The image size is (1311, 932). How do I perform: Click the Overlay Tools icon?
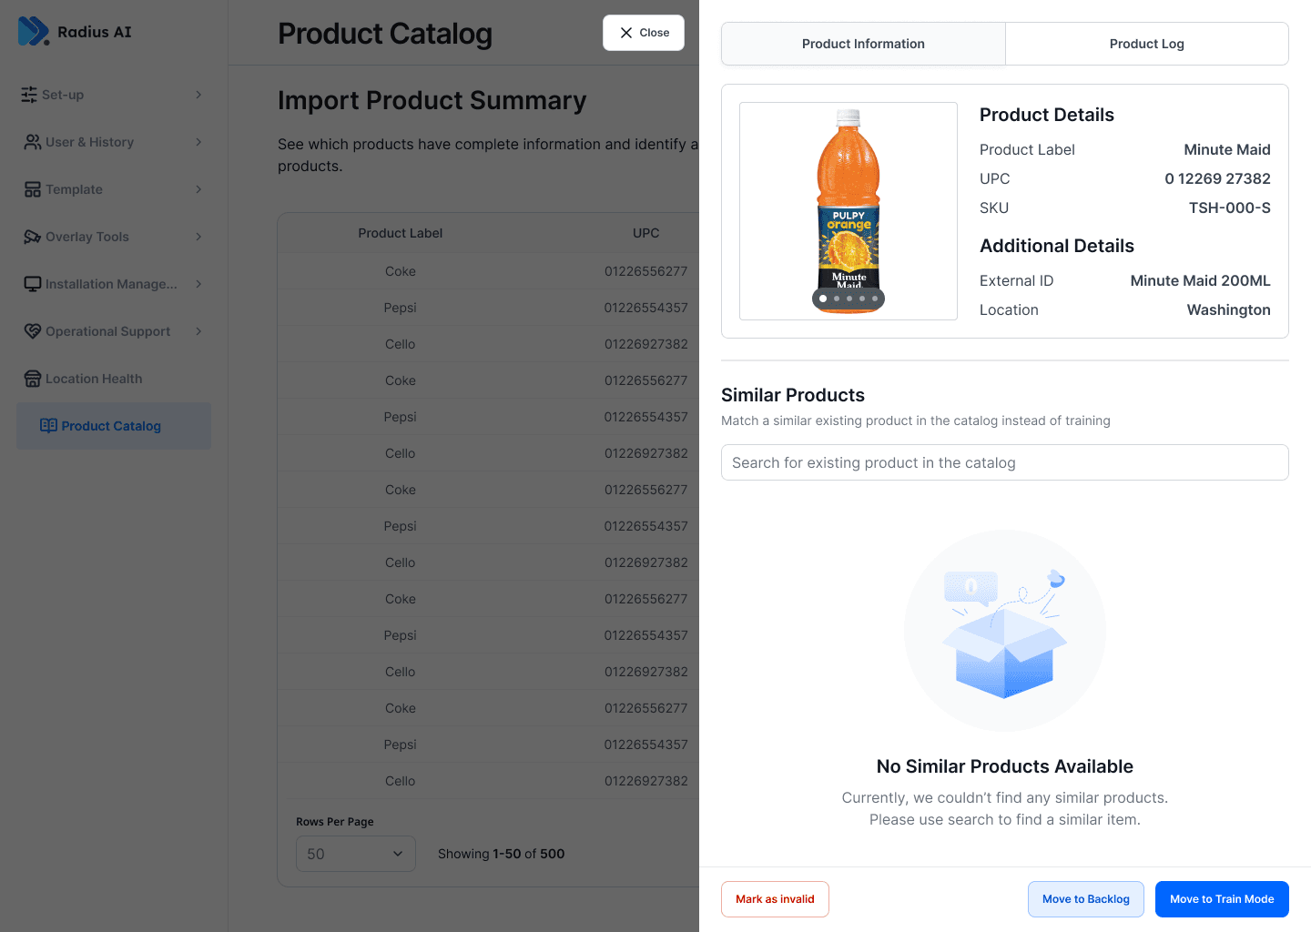[x=32, y=237]
